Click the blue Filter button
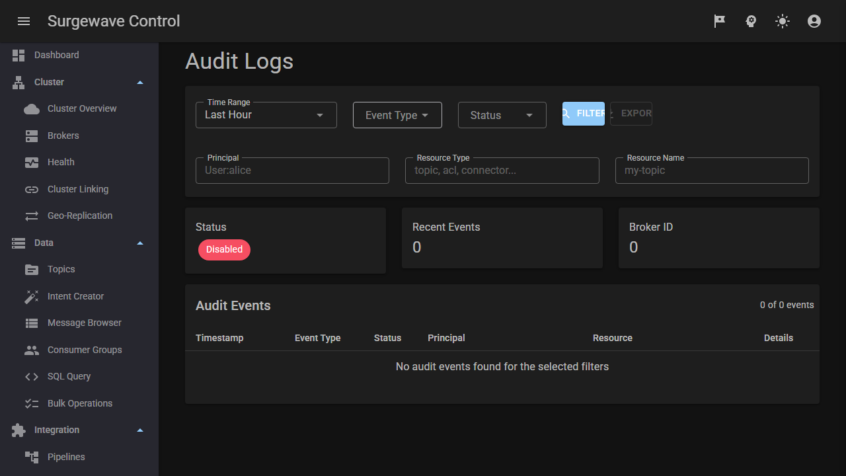846x476 pixels. pyautogui.click(x=584, y=114)
